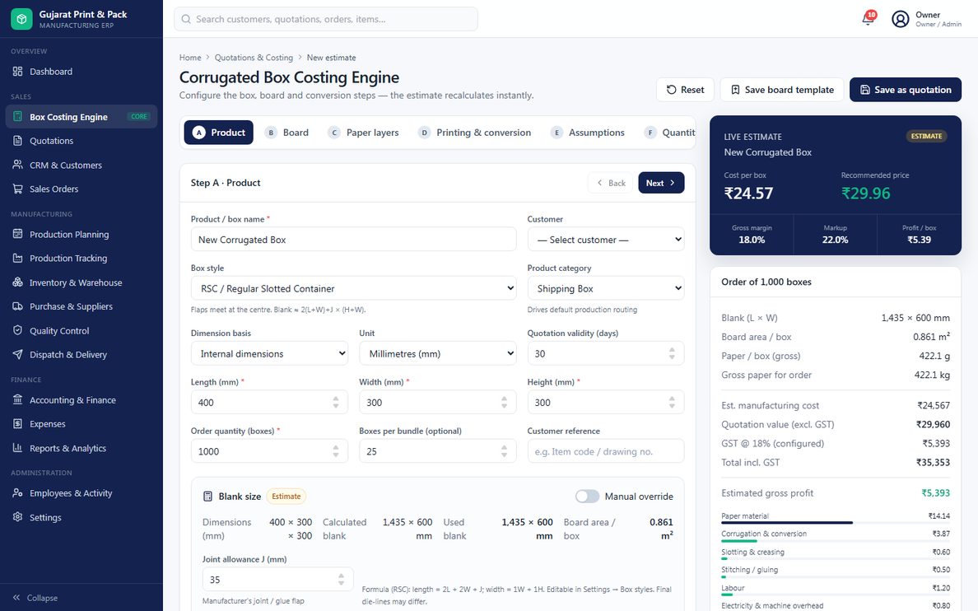Click the search bar field
978x611 pixels.
pyautogui.click(x=325, y=19)
